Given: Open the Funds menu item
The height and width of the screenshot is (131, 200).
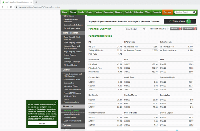Looking at the screenshot, I should pos(81,12).
